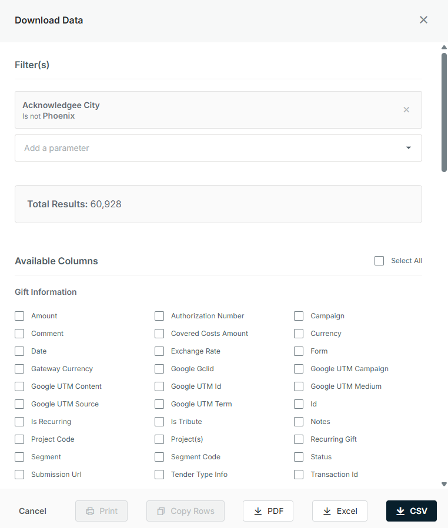Enable the Select All checkbox

[x=379, y=261]
